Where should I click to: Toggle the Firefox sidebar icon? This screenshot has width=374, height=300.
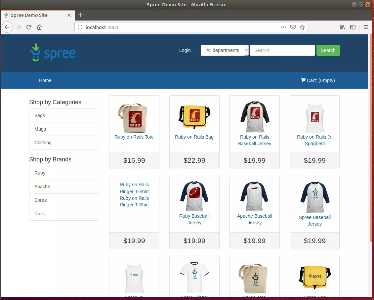(x=353, y=27)
